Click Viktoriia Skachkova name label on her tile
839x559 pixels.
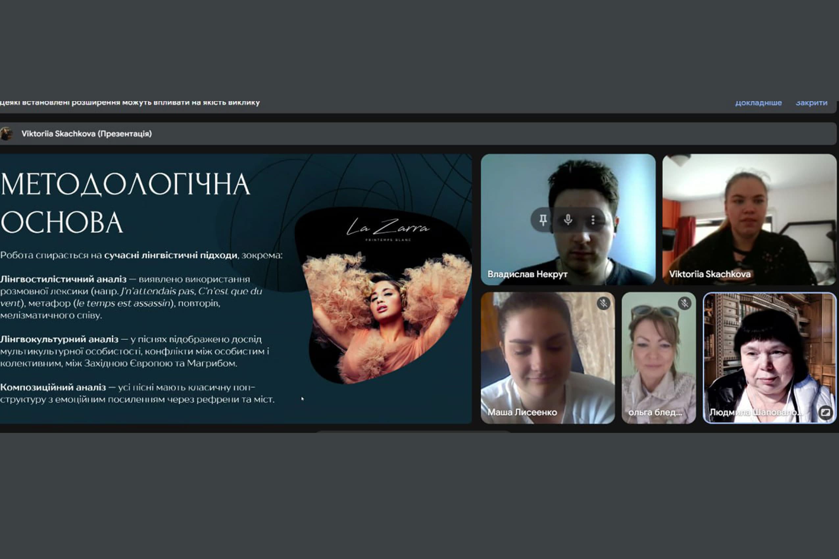[709, 274]
